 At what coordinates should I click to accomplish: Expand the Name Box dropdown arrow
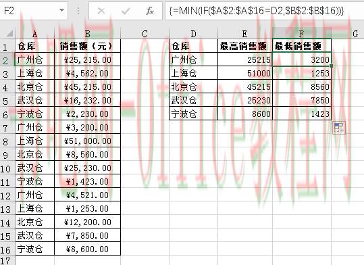61,10
